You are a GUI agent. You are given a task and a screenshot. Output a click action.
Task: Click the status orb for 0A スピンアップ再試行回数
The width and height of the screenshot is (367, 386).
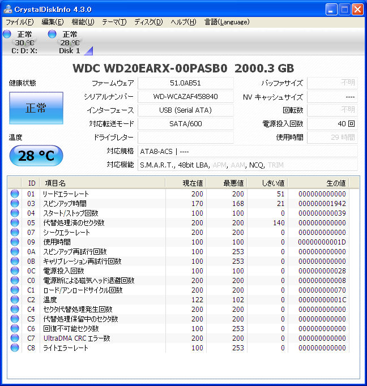click(x=15, y=251)
